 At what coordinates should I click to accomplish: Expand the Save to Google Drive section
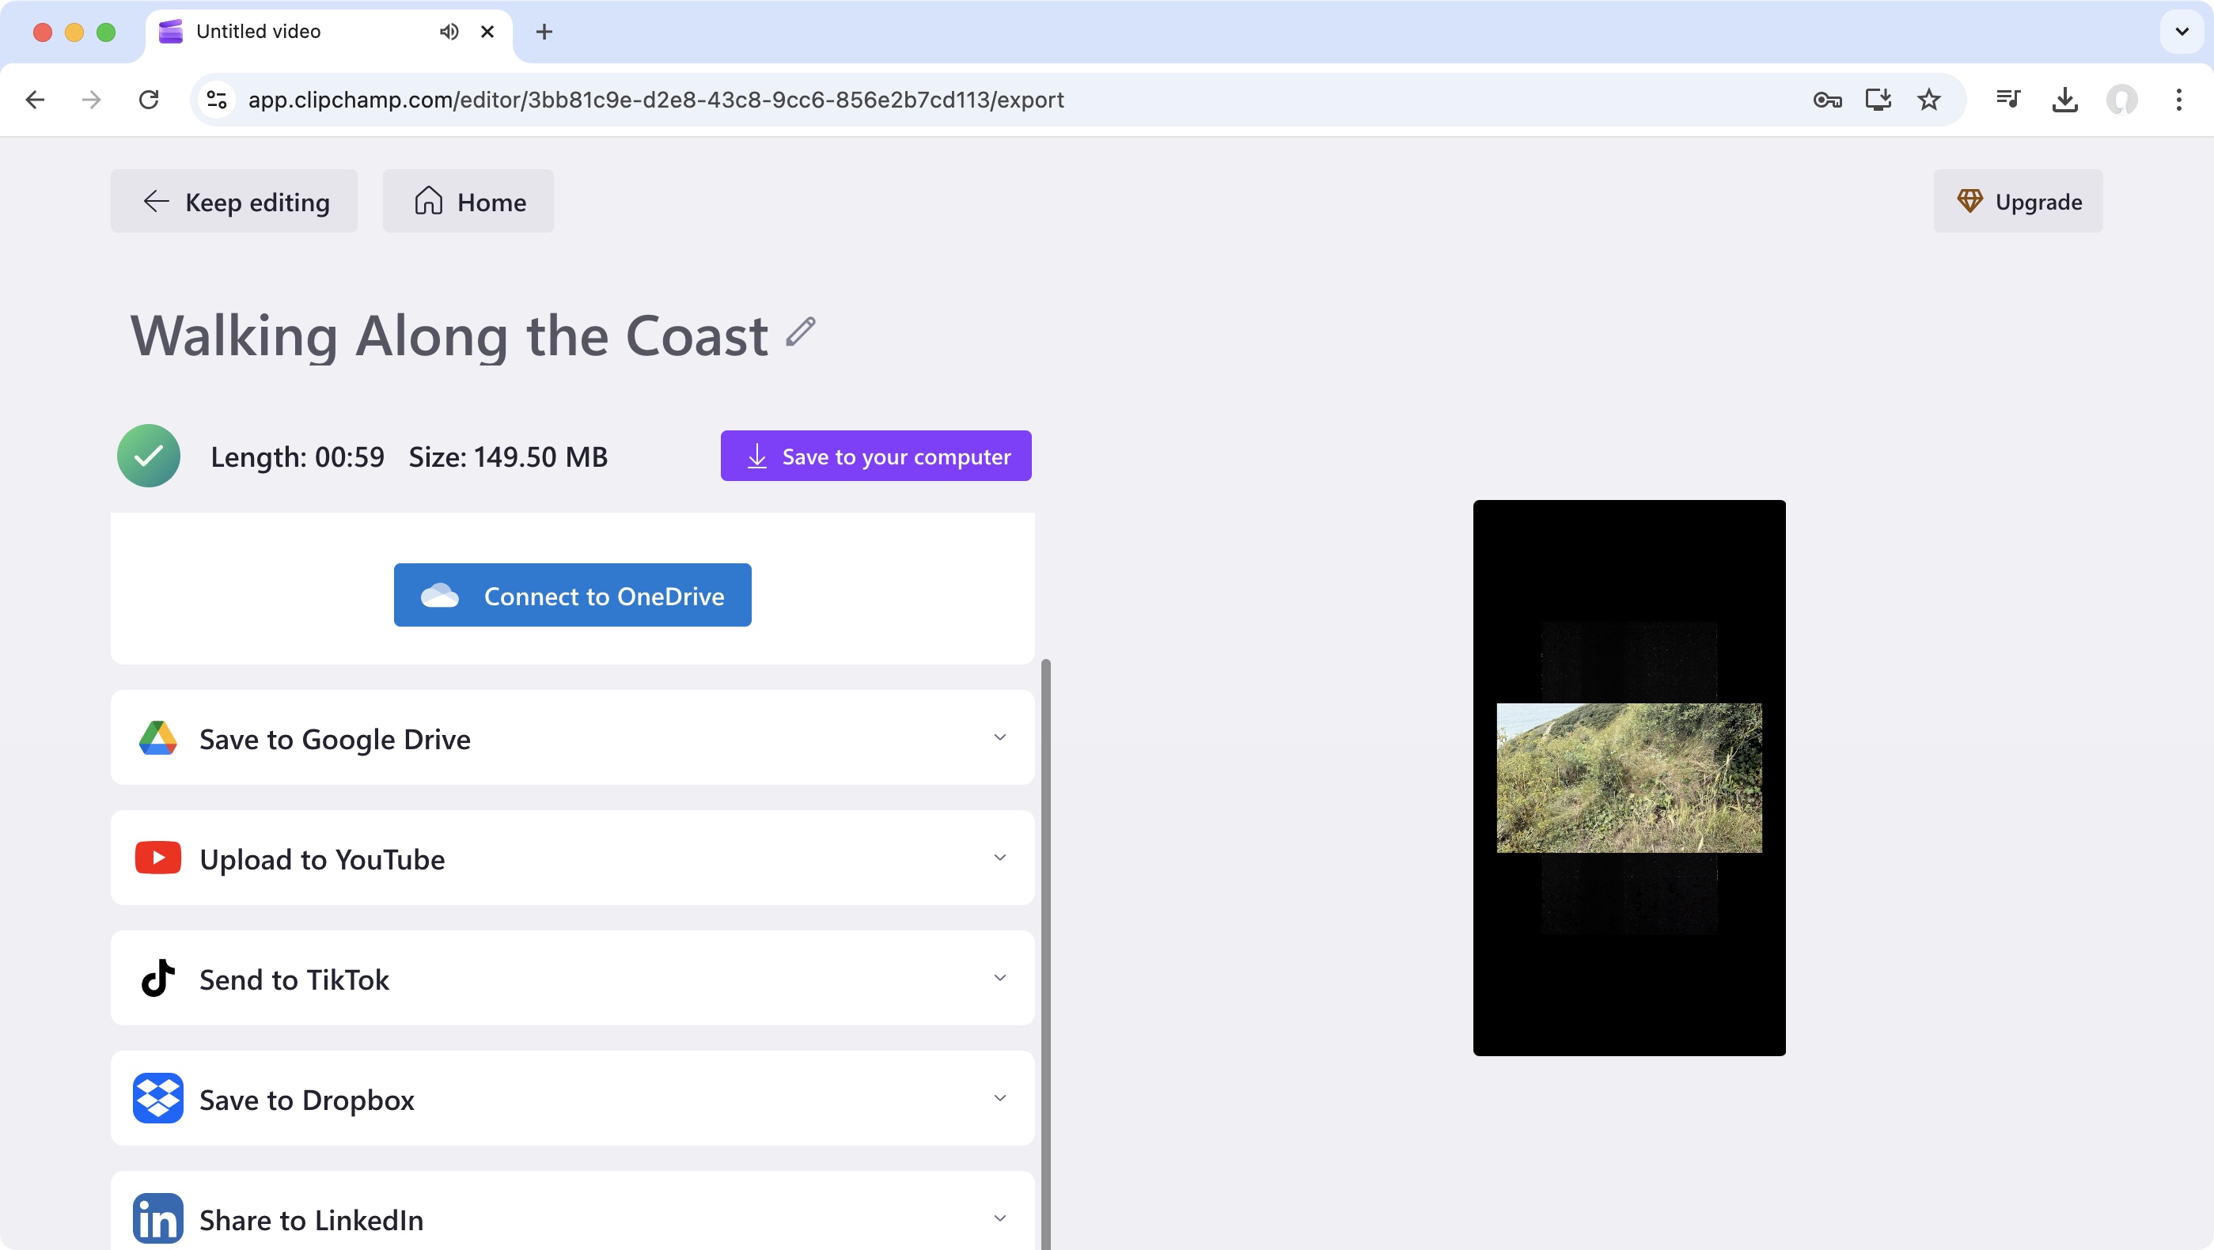(999, 737)
